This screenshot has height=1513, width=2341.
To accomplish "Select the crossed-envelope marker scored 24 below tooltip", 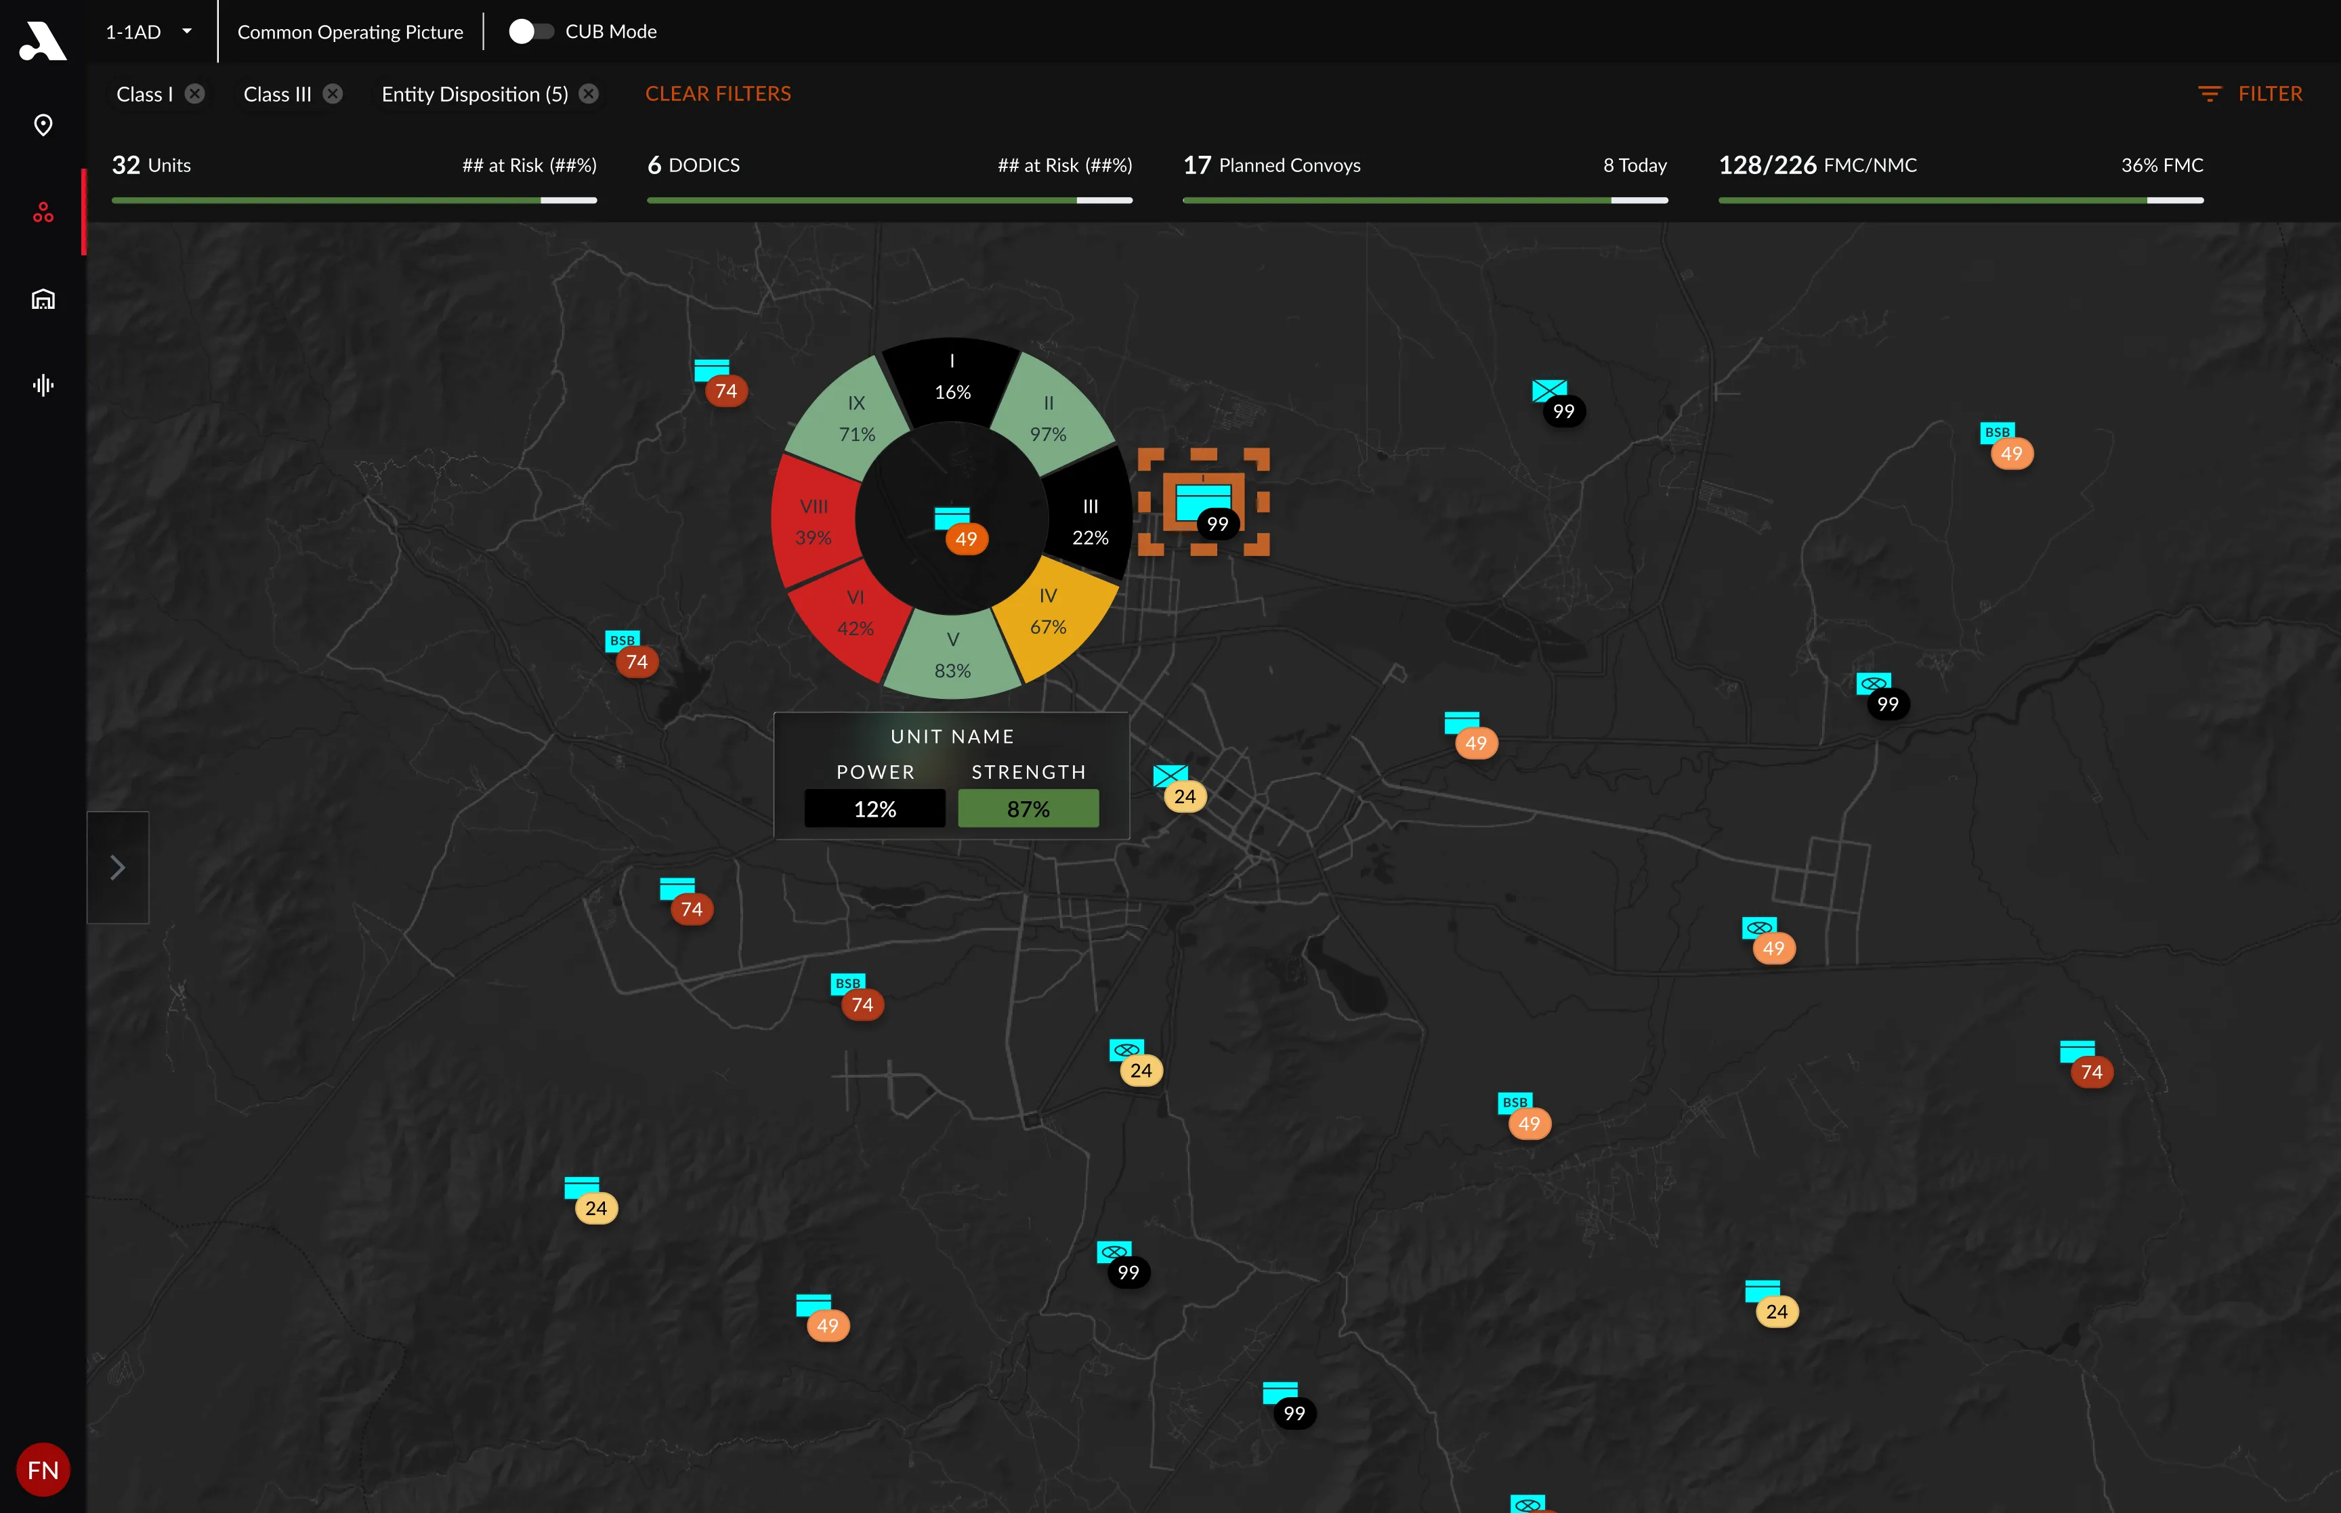I will click(1179, 788).
